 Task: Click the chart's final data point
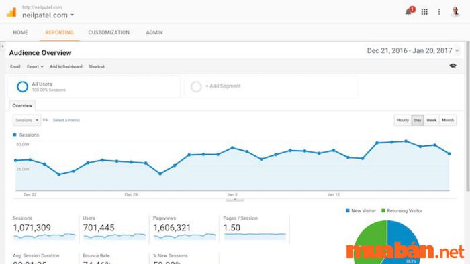pyautogui.click(x=449, y=153)
